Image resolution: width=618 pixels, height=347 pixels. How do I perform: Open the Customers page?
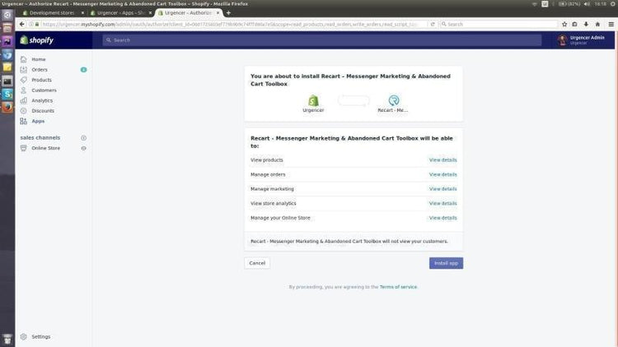pyautogui.click(x=44, y=90)
